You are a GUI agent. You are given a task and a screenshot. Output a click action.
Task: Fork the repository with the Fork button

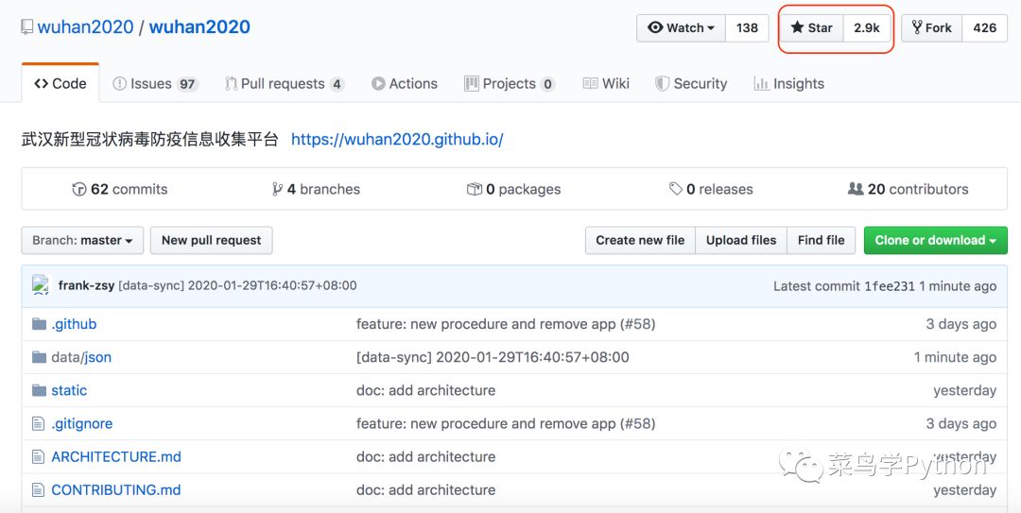(x=932, y=28)
